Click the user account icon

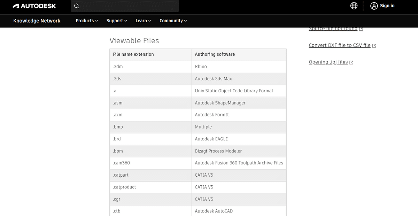[374, 6]
